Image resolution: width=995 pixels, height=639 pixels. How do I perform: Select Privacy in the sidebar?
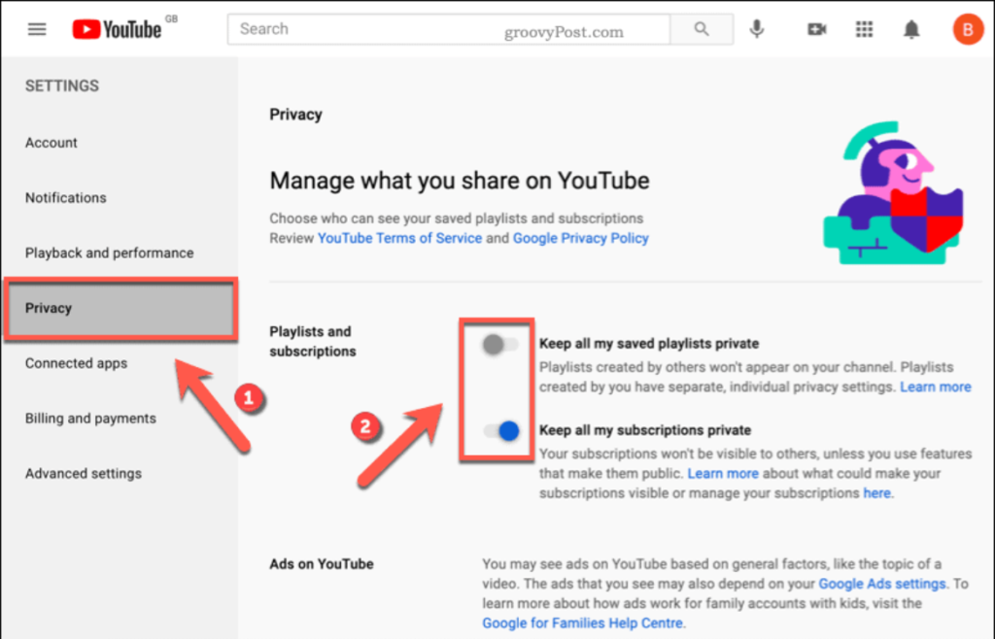tap(49, 309)
